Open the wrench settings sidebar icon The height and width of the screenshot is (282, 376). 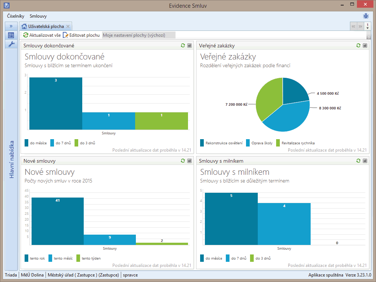(11, 44)
